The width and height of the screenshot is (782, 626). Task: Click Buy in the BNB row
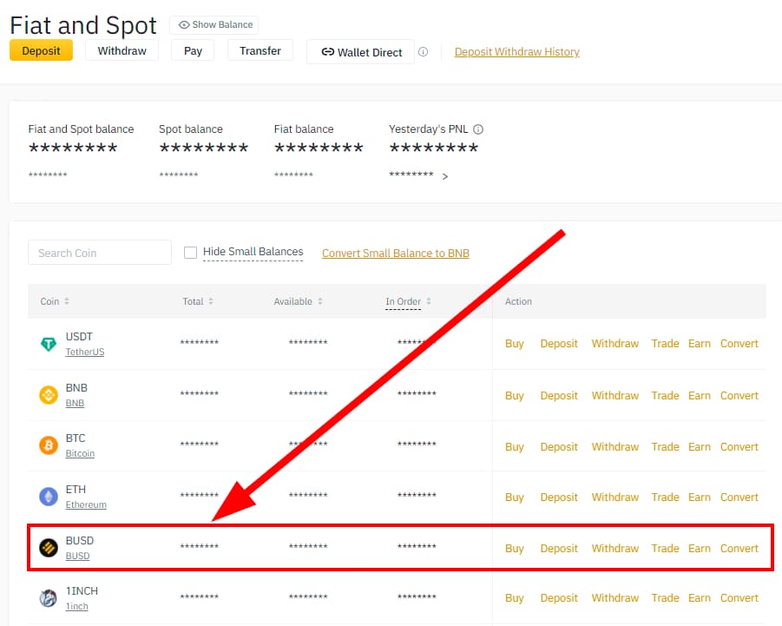(x=514, y=396)
